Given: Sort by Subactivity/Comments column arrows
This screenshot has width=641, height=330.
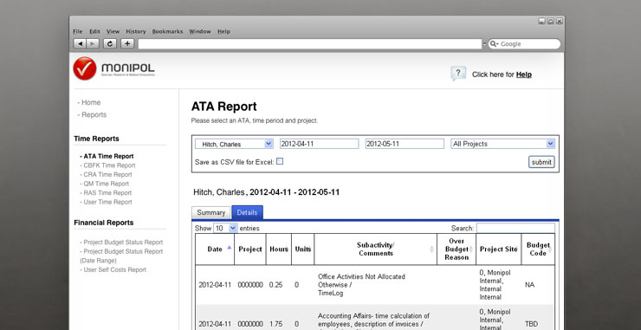Looking at the screenshot, I should (x=431, y=249).
